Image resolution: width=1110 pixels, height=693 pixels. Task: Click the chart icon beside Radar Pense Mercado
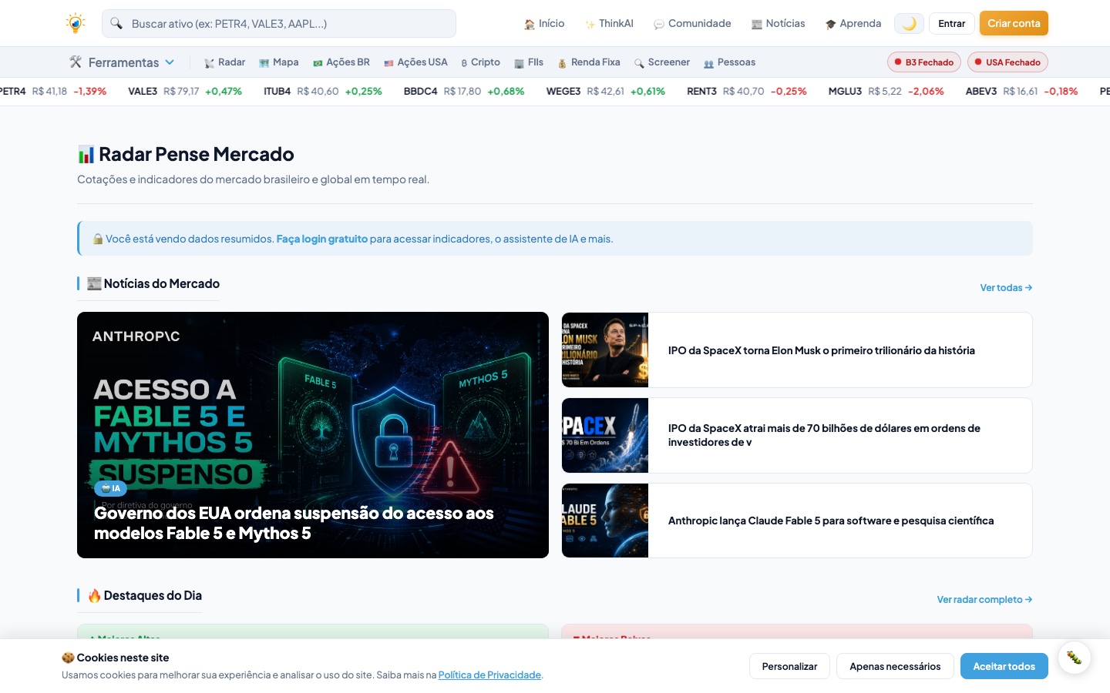click(86, 155)
